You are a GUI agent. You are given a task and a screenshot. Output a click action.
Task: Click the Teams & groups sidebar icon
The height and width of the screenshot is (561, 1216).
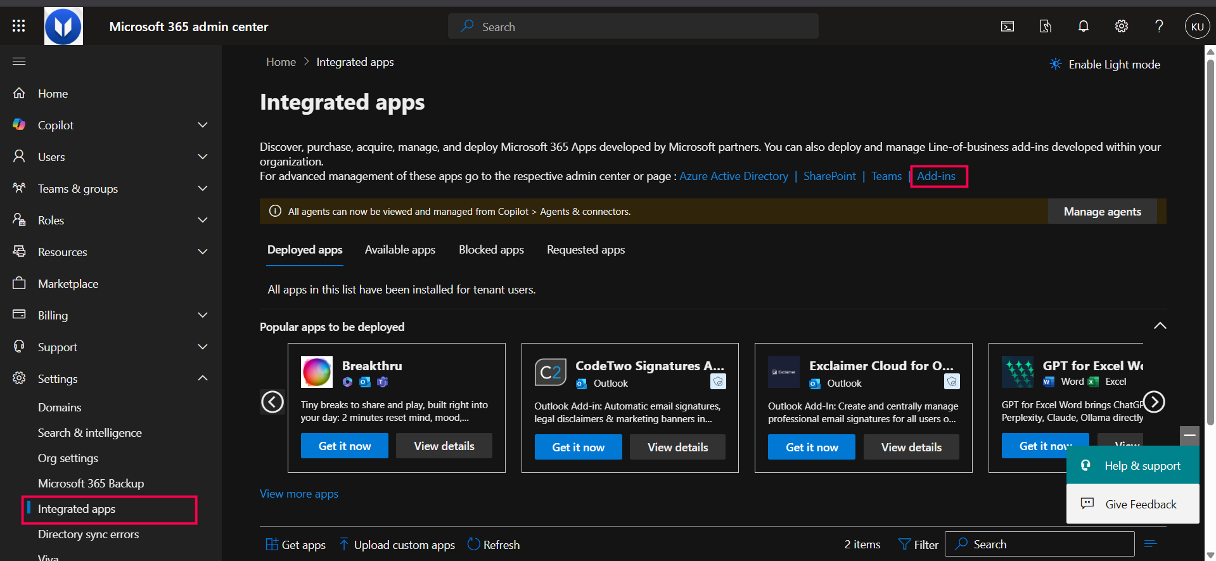pyautogui.click(x=19, y=188)
